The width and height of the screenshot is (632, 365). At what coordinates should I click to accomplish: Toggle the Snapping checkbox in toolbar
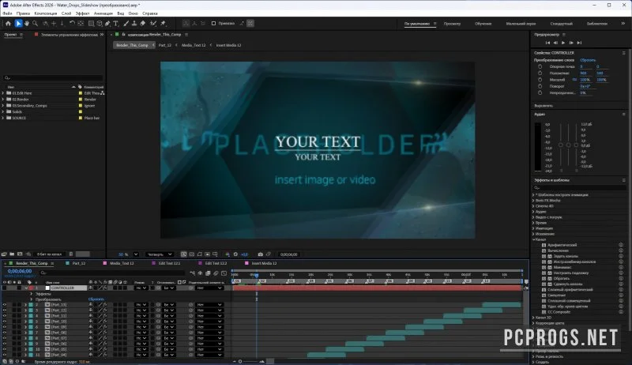[x=213, y=24]
